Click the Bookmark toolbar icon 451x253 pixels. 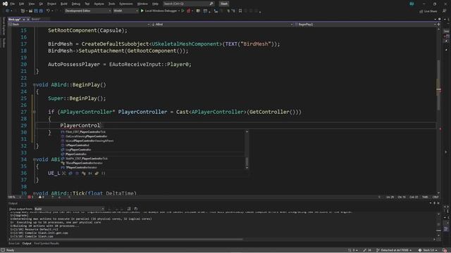click(x=240, y=11)
